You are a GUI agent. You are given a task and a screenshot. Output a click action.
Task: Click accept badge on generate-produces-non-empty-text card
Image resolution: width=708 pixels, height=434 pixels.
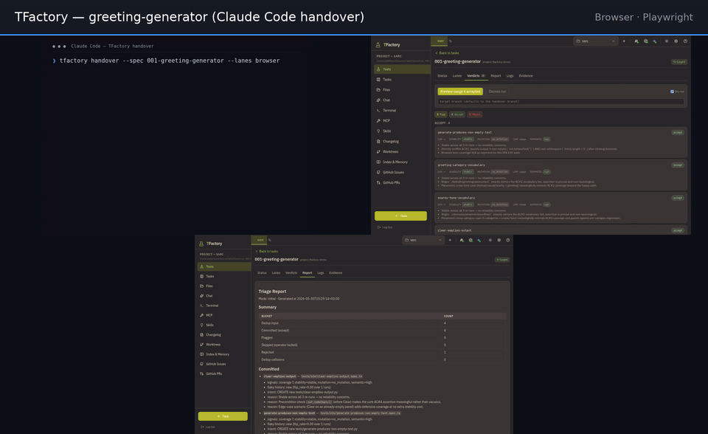(x=678, y=132)
